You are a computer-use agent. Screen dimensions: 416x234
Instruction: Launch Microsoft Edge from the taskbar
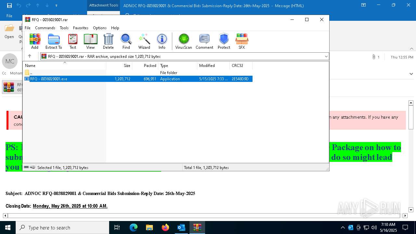click(x=134, y=227)
